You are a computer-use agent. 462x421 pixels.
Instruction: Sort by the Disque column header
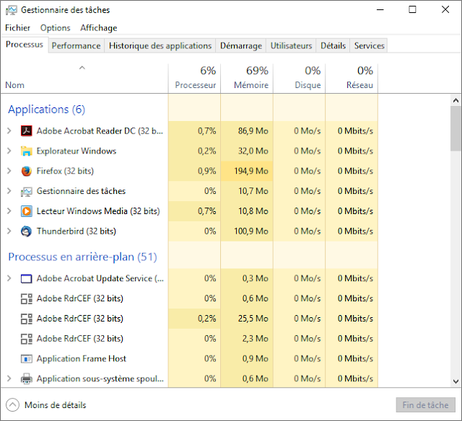click(x=300, y=78)
